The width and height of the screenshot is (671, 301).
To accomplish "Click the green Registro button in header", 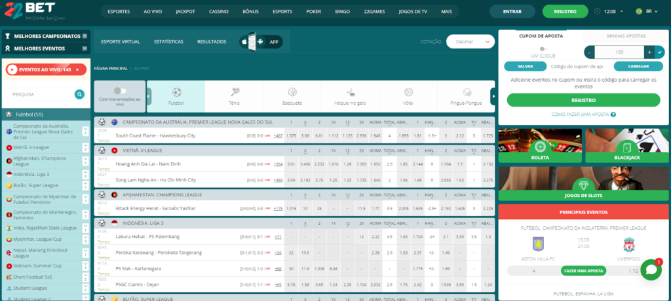I will coord(565,12).
